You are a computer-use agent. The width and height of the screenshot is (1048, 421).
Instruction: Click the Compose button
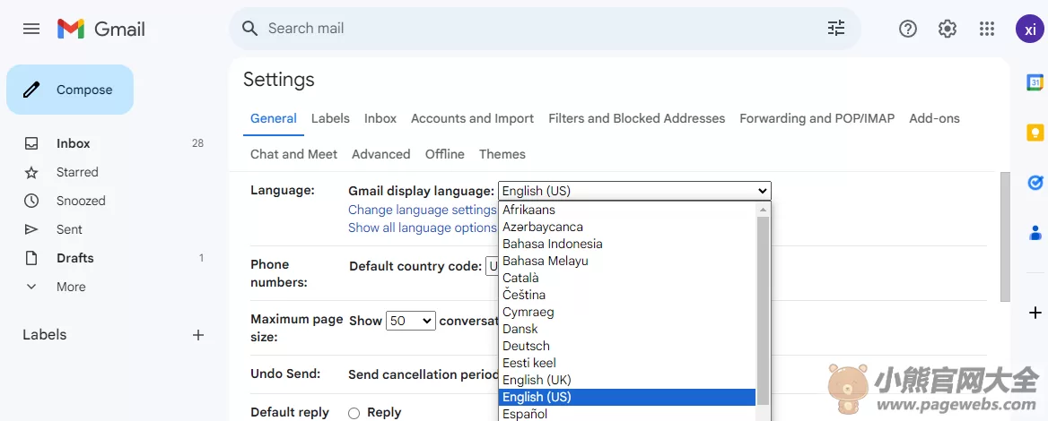coord(70,90)
